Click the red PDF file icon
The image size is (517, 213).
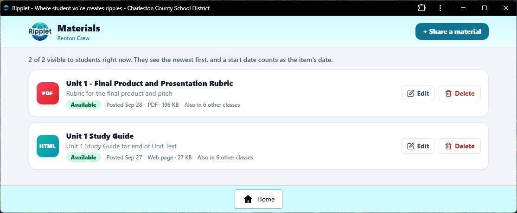pyautogui.click(x=47, y=93)
